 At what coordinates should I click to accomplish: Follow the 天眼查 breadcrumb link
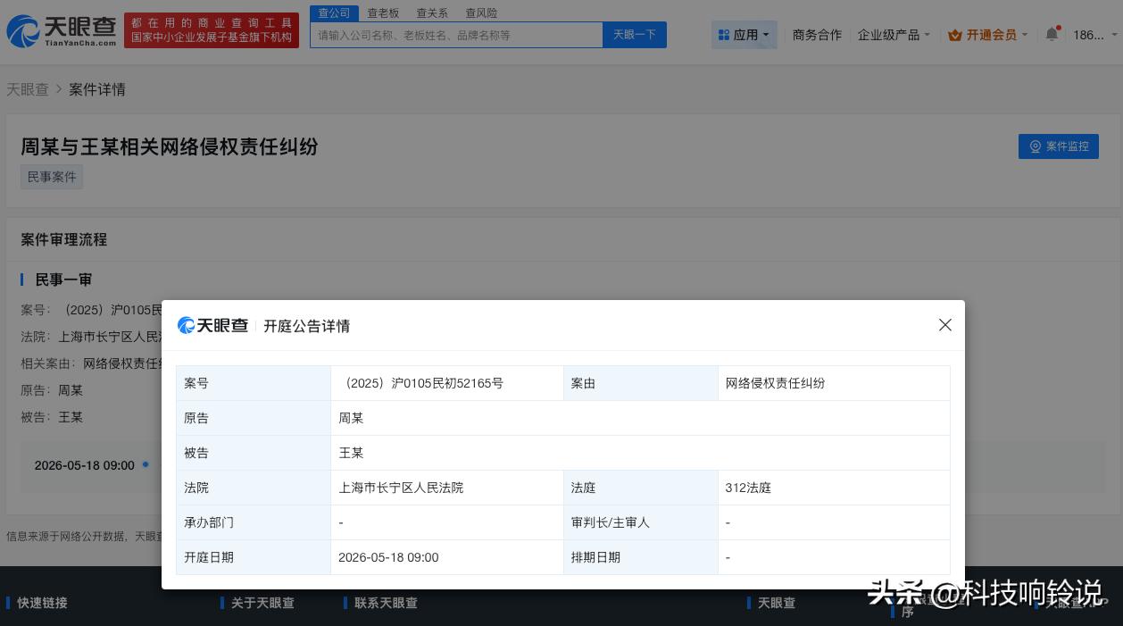(x=28, y=89)
